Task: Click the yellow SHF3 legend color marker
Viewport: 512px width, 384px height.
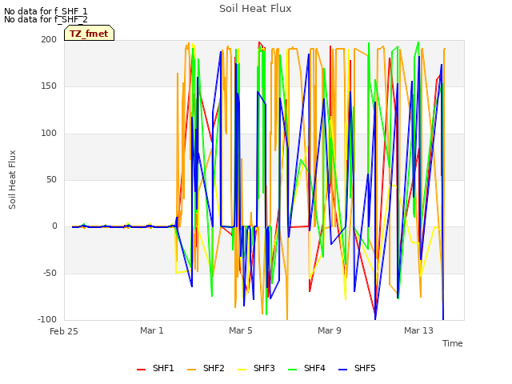Action: pos(242,370)
